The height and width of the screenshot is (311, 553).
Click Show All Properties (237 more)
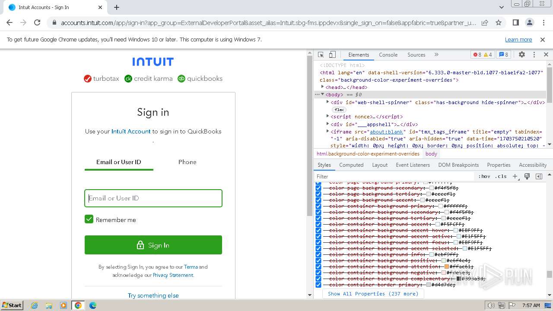pyautogui.click(x=373, y=294)
